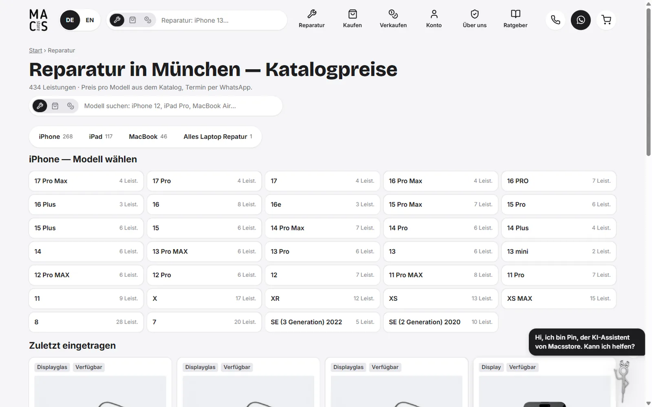Click the phone call icon button
Image resolution: width=652 pixels, height=407 pixels.
[x=555, y=20]
